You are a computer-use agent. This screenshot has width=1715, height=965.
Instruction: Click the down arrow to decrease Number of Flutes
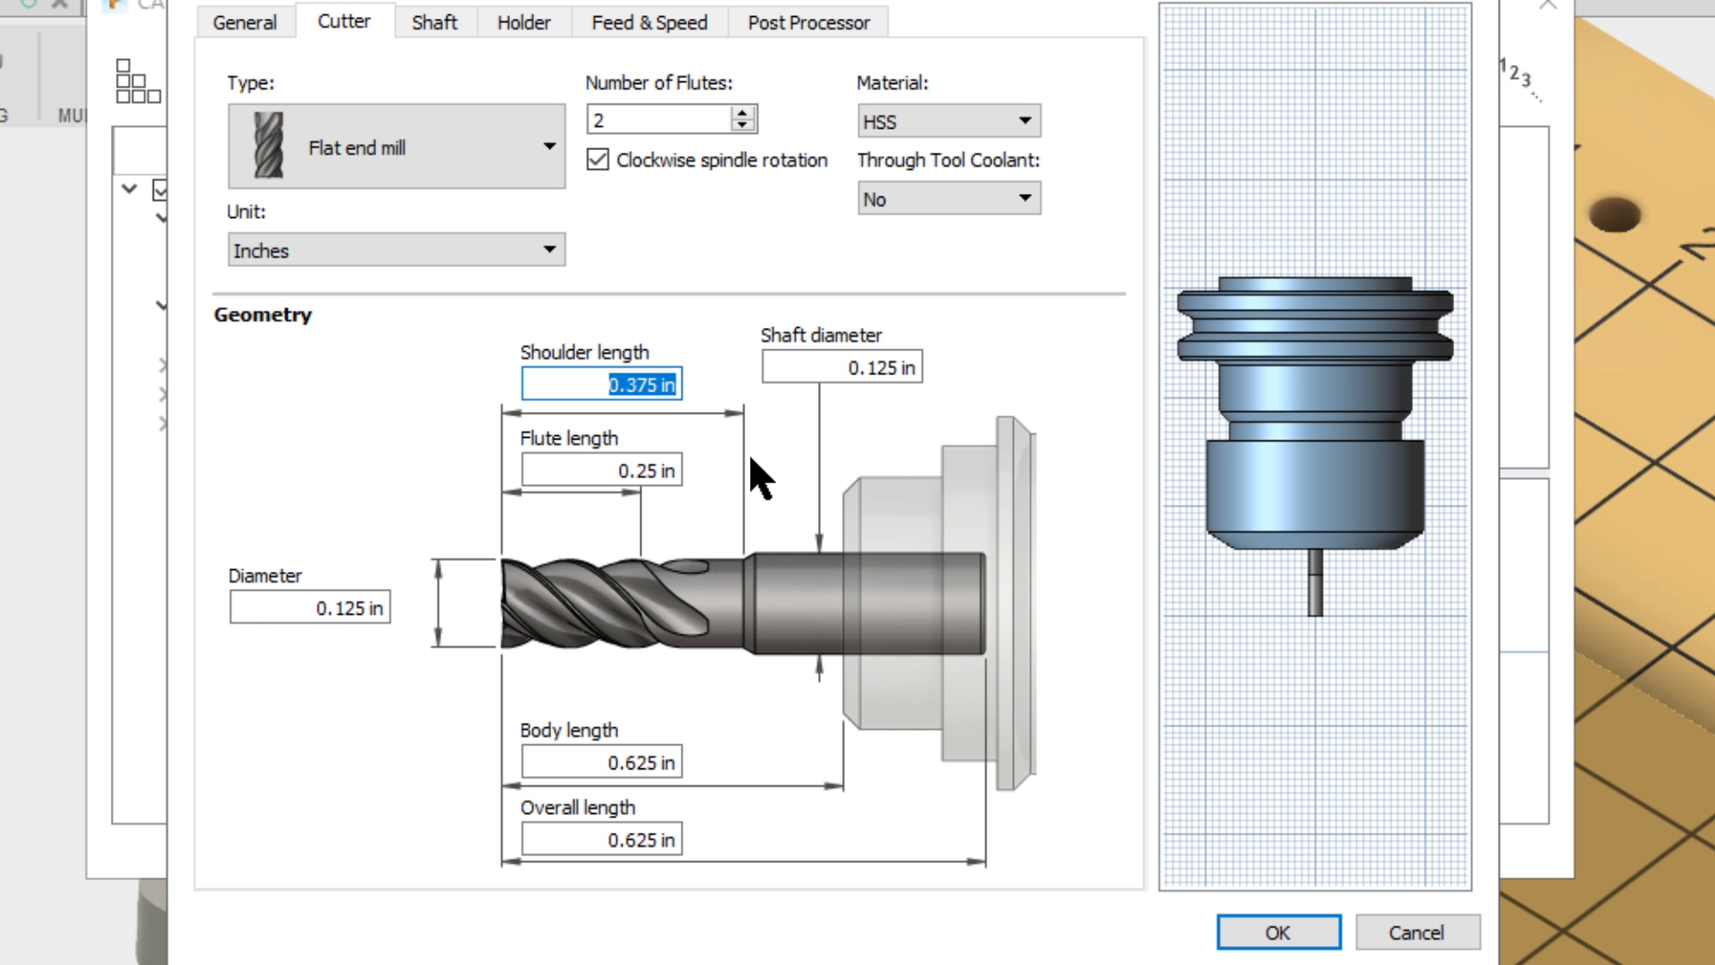point(741,124)
